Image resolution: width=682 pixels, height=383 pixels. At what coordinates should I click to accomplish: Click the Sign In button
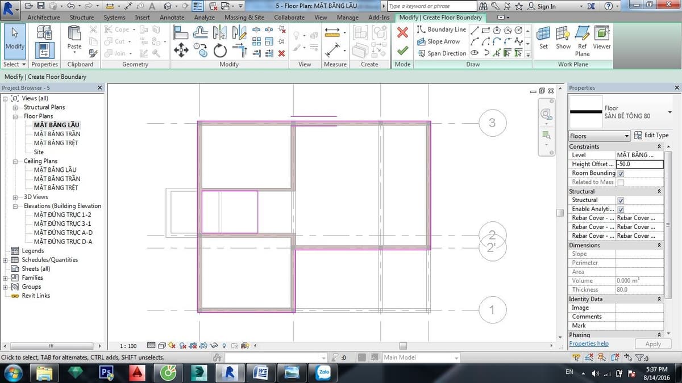pyautogui.click(x=542, y=6)
